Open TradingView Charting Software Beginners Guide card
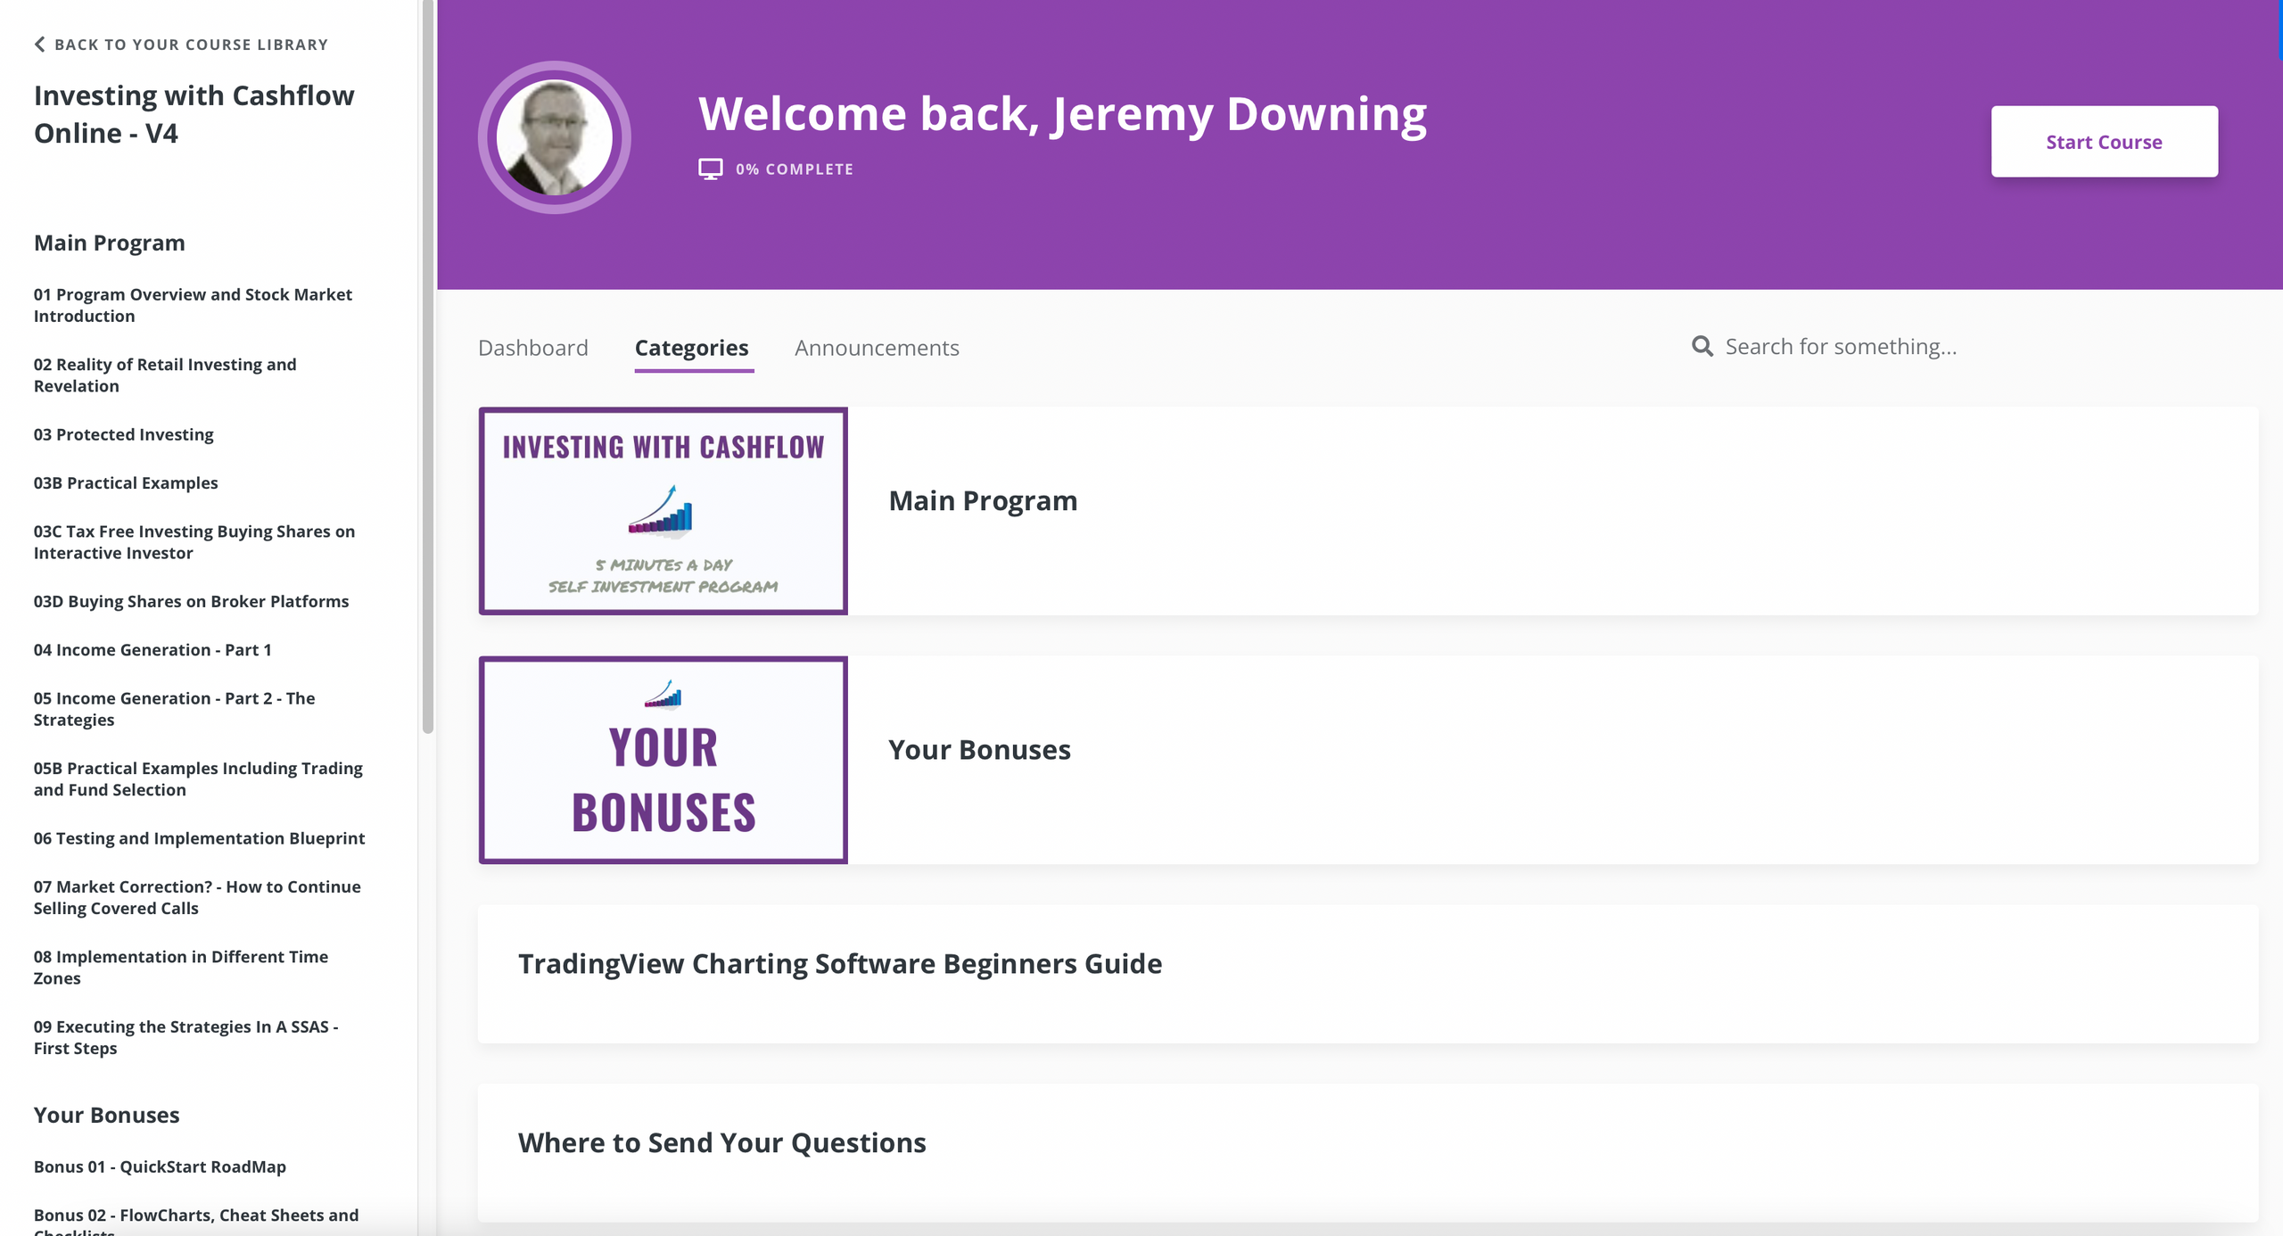The image size is (2283, 1236). (x=839, y=963)
